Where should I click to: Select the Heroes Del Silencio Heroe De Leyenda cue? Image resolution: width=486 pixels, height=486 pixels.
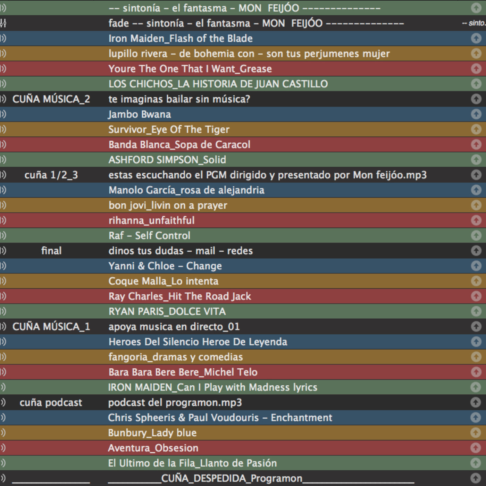pyautogui.click(x=198, y=342)
